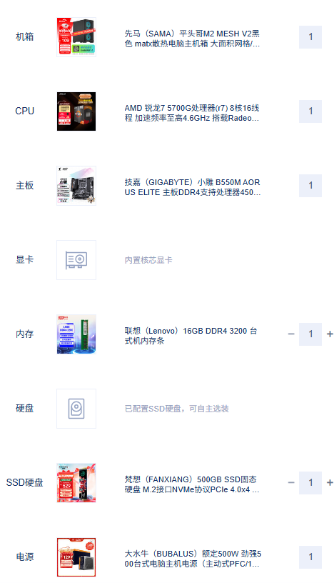Viewport: 334px width, 583px height.
Task: Open the 联想 16GB DDR4 3200 title
Action: click(191, 336)
